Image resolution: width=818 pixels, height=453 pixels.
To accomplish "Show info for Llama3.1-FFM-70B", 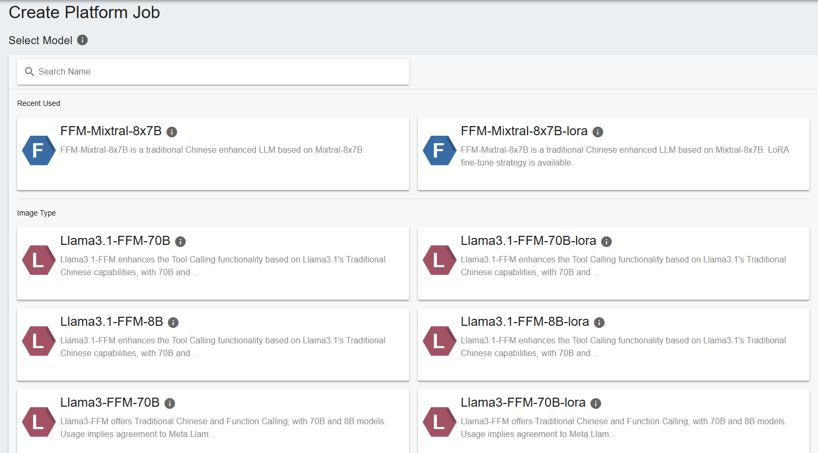I will pyautogui.click(x=181, y=242).
